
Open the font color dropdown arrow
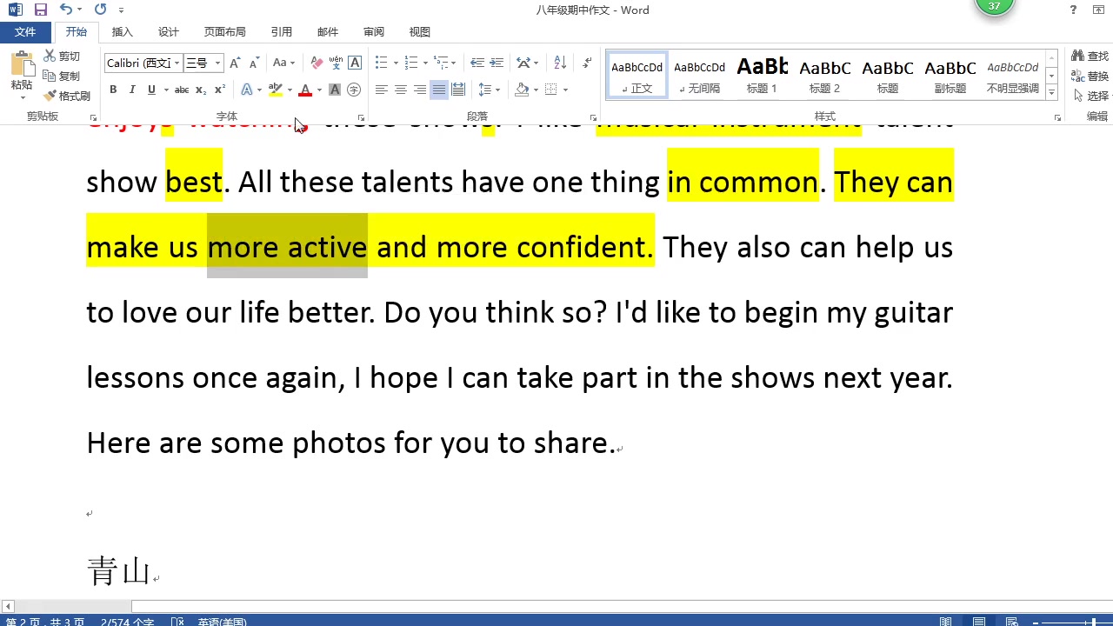tap(319, 90)
